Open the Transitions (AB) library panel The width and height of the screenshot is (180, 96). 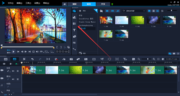click(74, 24)
